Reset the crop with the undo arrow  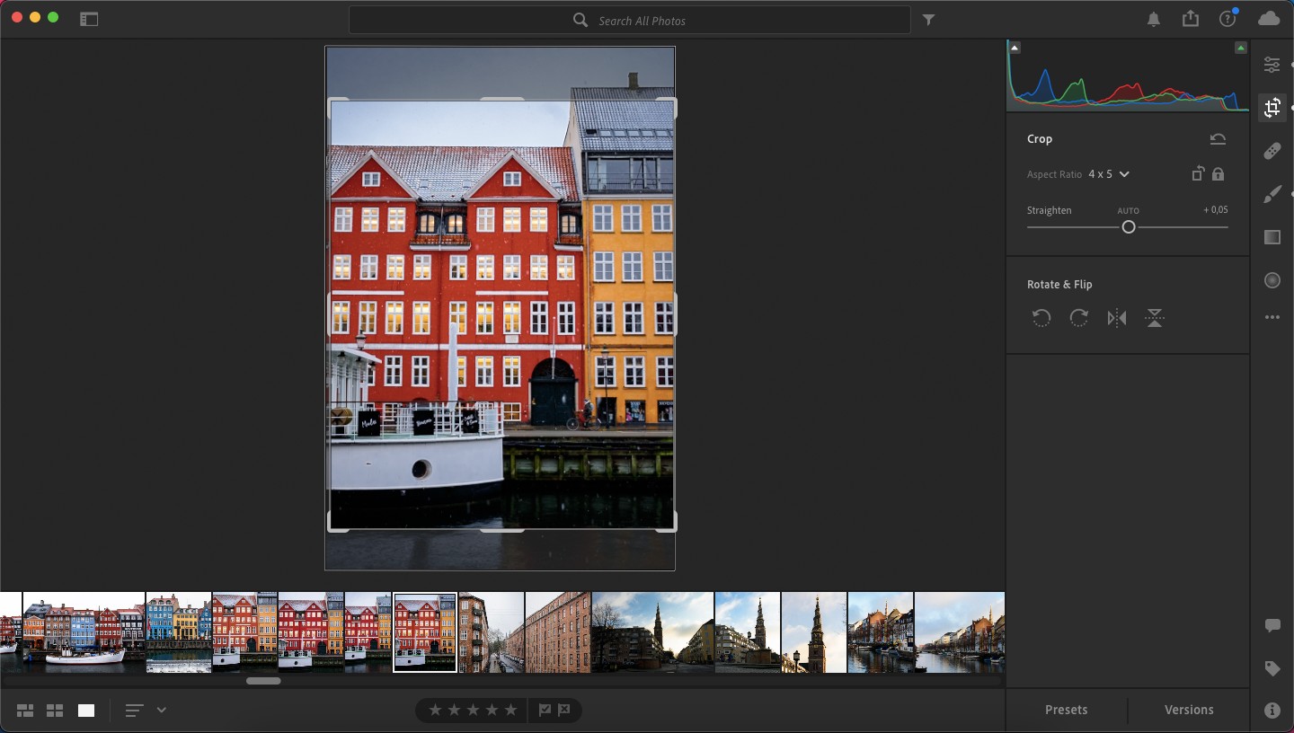tap(1218, 139)
